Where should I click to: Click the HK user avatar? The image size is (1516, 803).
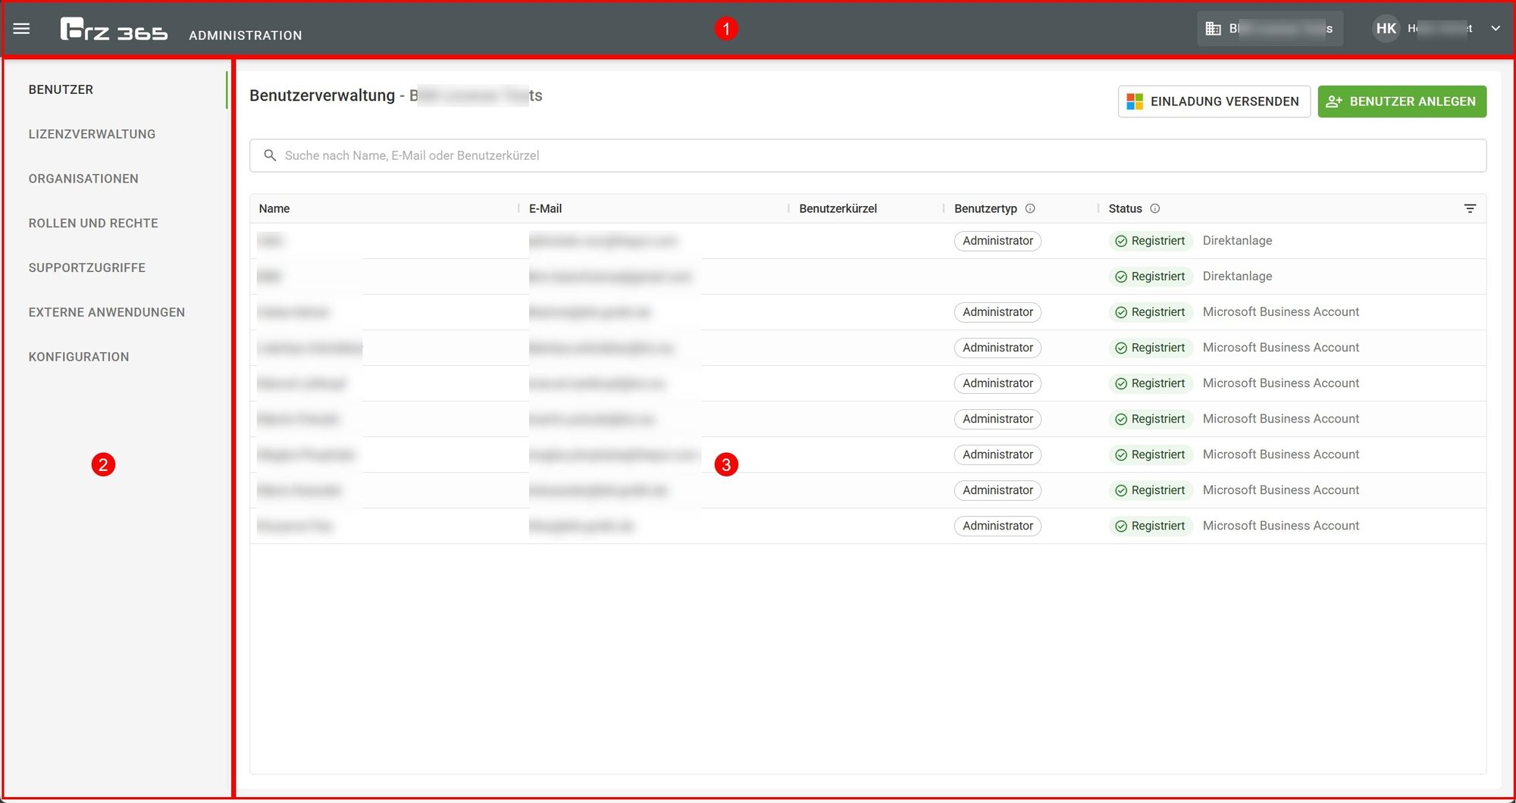click(x=1386, y=29)
